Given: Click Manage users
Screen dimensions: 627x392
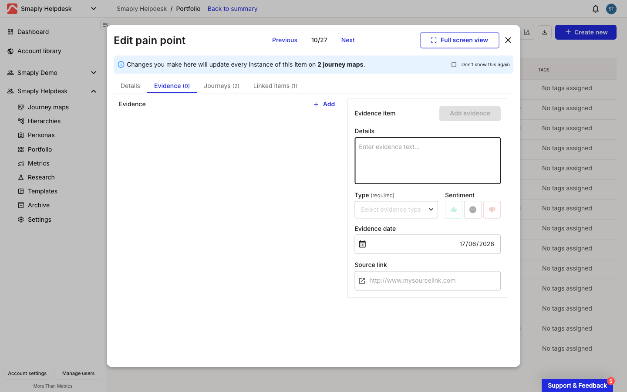Looking at the screenshot, I should tap(78, 373).
